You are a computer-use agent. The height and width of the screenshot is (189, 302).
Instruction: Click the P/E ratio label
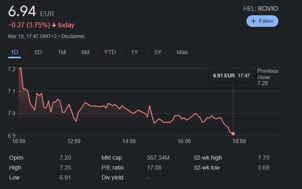click(x=112, y=167)
